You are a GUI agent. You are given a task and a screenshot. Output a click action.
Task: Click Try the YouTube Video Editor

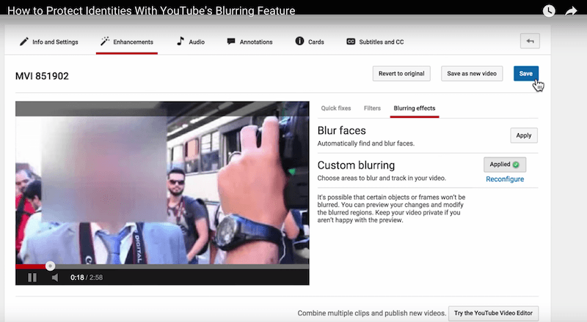(x=493, y=313)
